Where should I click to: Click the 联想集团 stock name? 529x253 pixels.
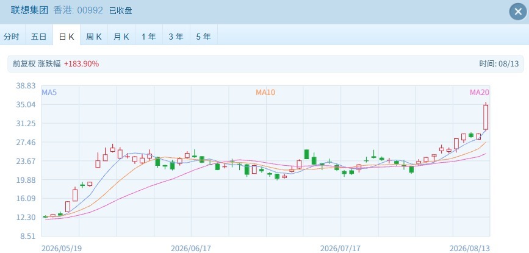(30, 10)
